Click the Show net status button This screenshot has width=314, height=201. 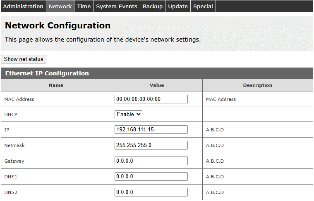click(x=24, y=59)
